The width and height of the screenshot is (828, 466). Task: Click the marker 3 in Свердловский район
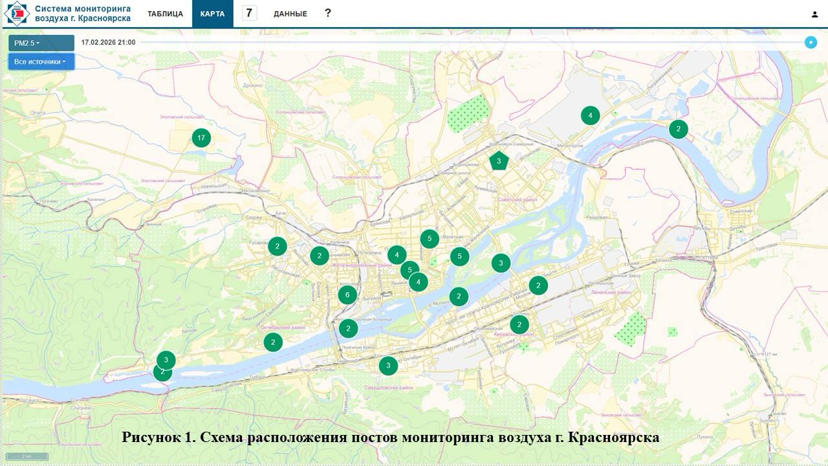pos(388,366)
